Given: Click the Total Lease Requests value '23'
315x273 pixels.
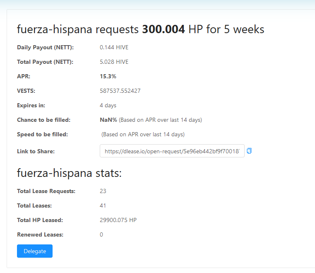Looking at the screenshot, I should click(x=103, y=191).
